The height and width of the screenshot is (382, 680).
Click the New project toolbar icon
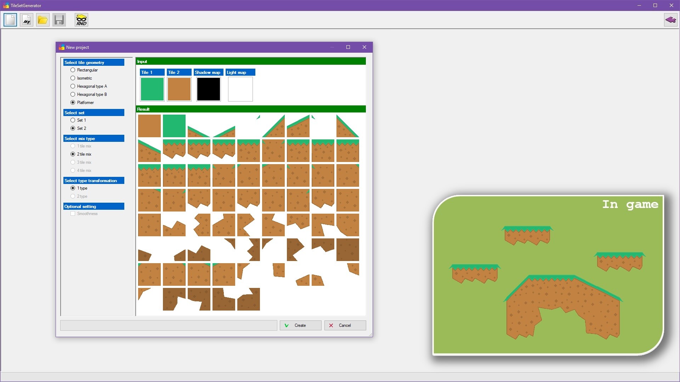(10, 20)
